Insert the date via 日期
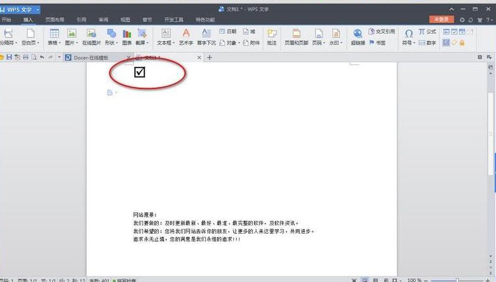The height and width of the screenshot is (282, 496). 228,31
